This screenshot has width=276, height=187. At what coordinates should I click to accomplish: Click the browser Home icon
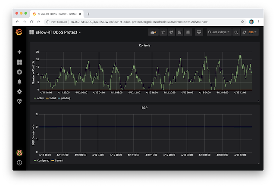pos(39,22)
